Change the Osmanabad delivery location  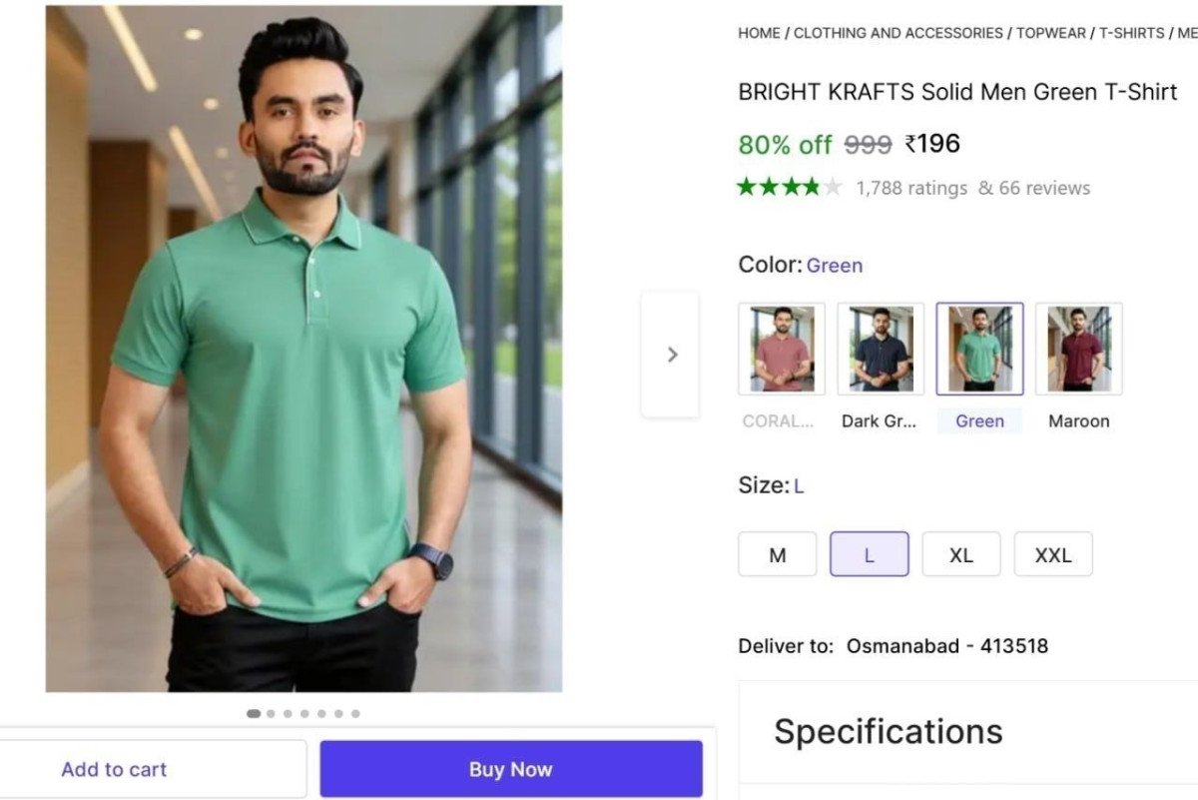944,645
